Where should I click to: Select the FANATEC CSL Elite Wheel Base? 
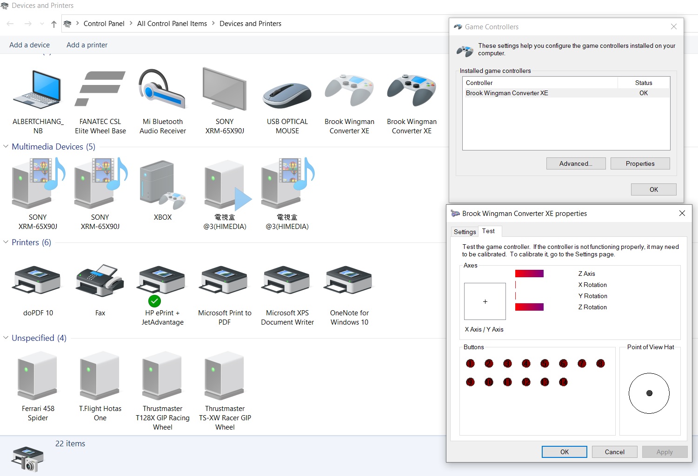point(100,101)
